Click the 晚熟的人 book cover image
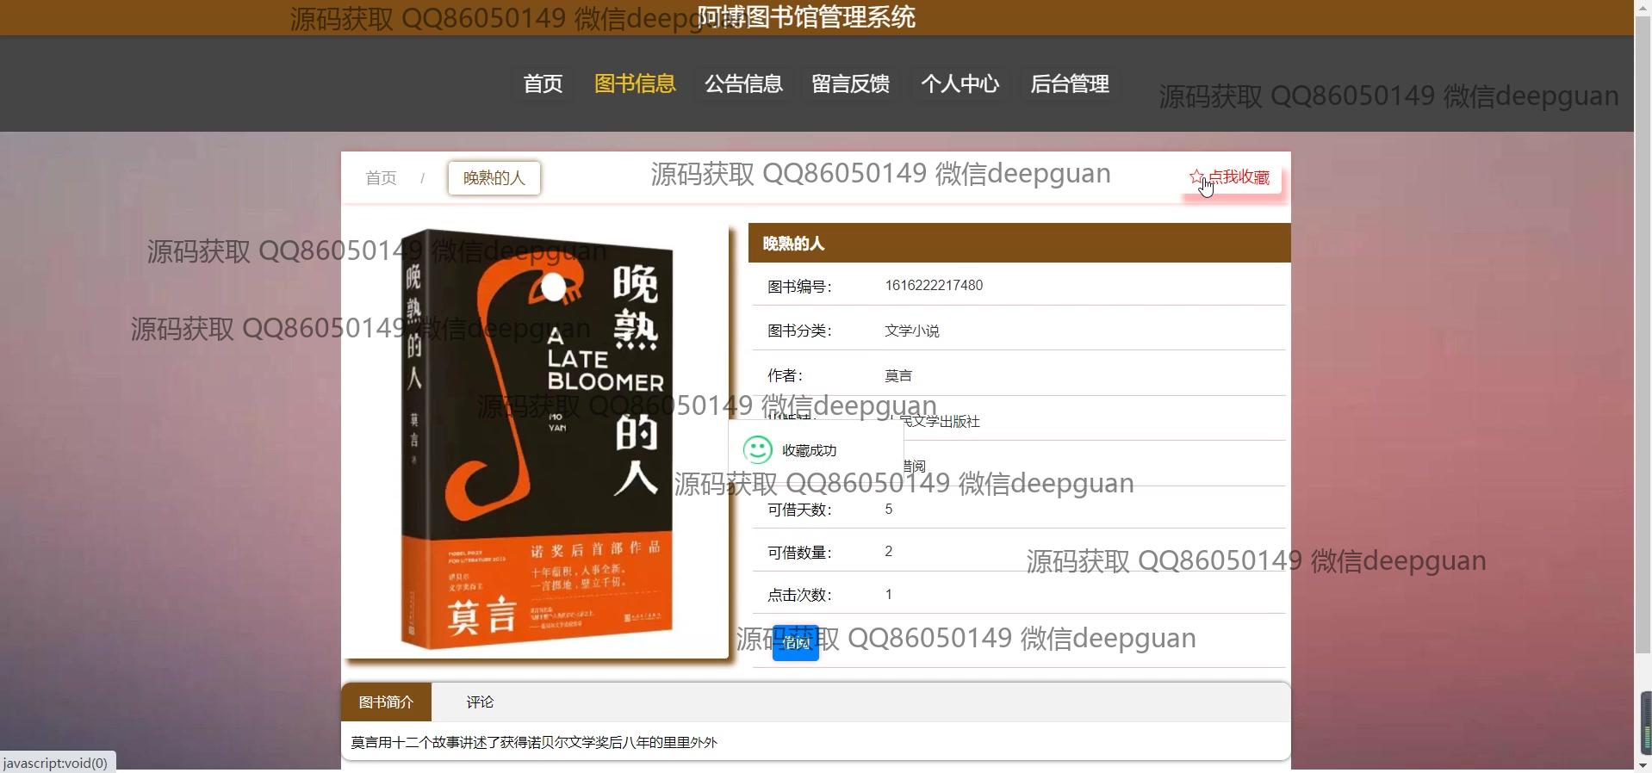 (536, 441)
